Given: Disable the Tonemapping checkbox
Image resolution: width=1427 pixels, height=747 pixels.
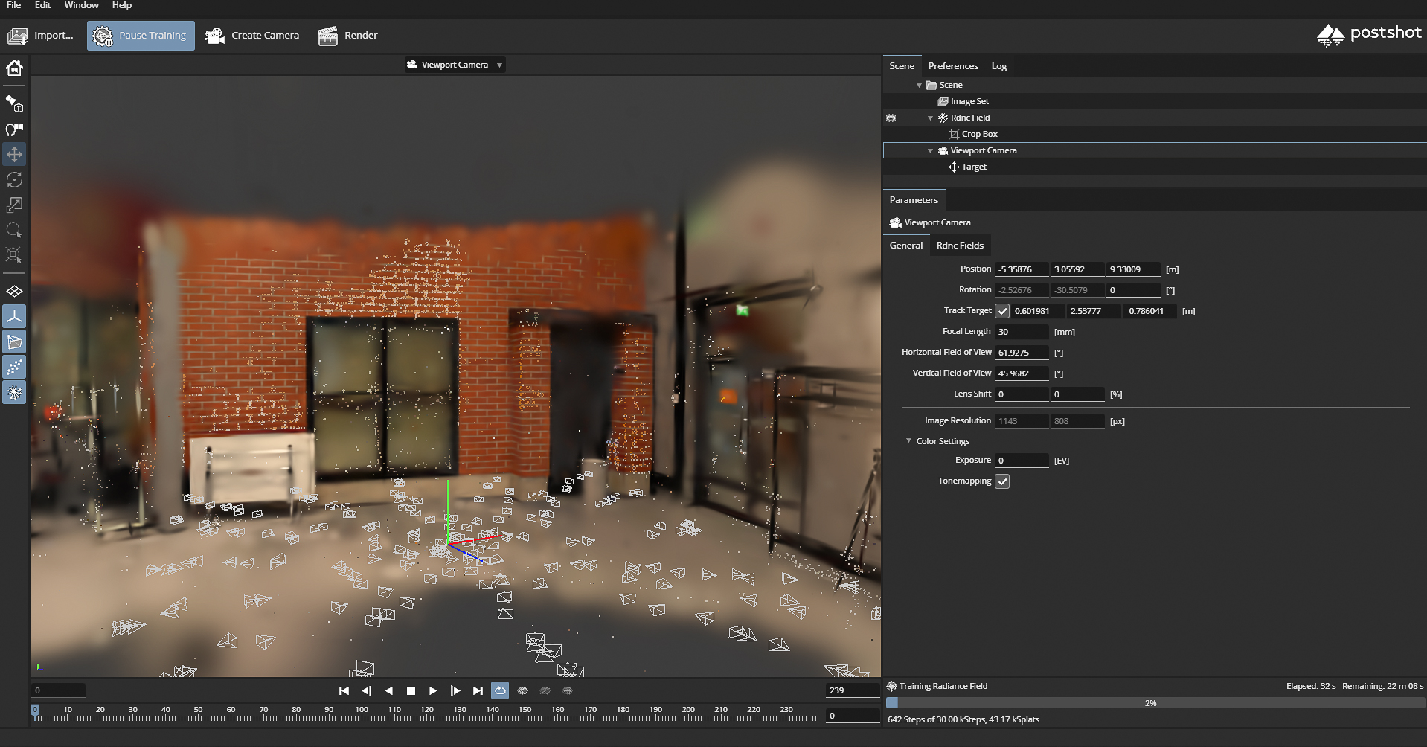Looking at the screenshot, I should 1002,481.
